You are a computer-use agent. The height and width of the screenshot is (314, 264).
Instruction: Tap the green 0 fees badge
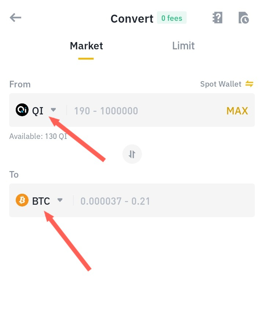(172, 18)
